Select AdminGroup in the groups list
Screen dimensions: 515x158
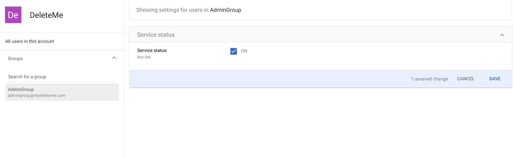(x=62, y=92)
